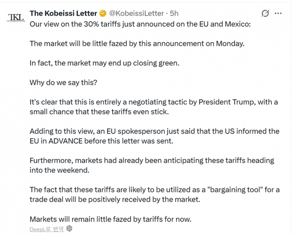Click the paragraph mentioning President Trump

tap(154, 107)
